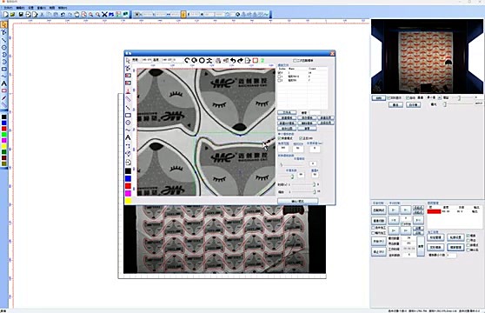485x313 pixels.
Task: Select the stamp tool in dialog left toolbar
Action: point(128,91)
